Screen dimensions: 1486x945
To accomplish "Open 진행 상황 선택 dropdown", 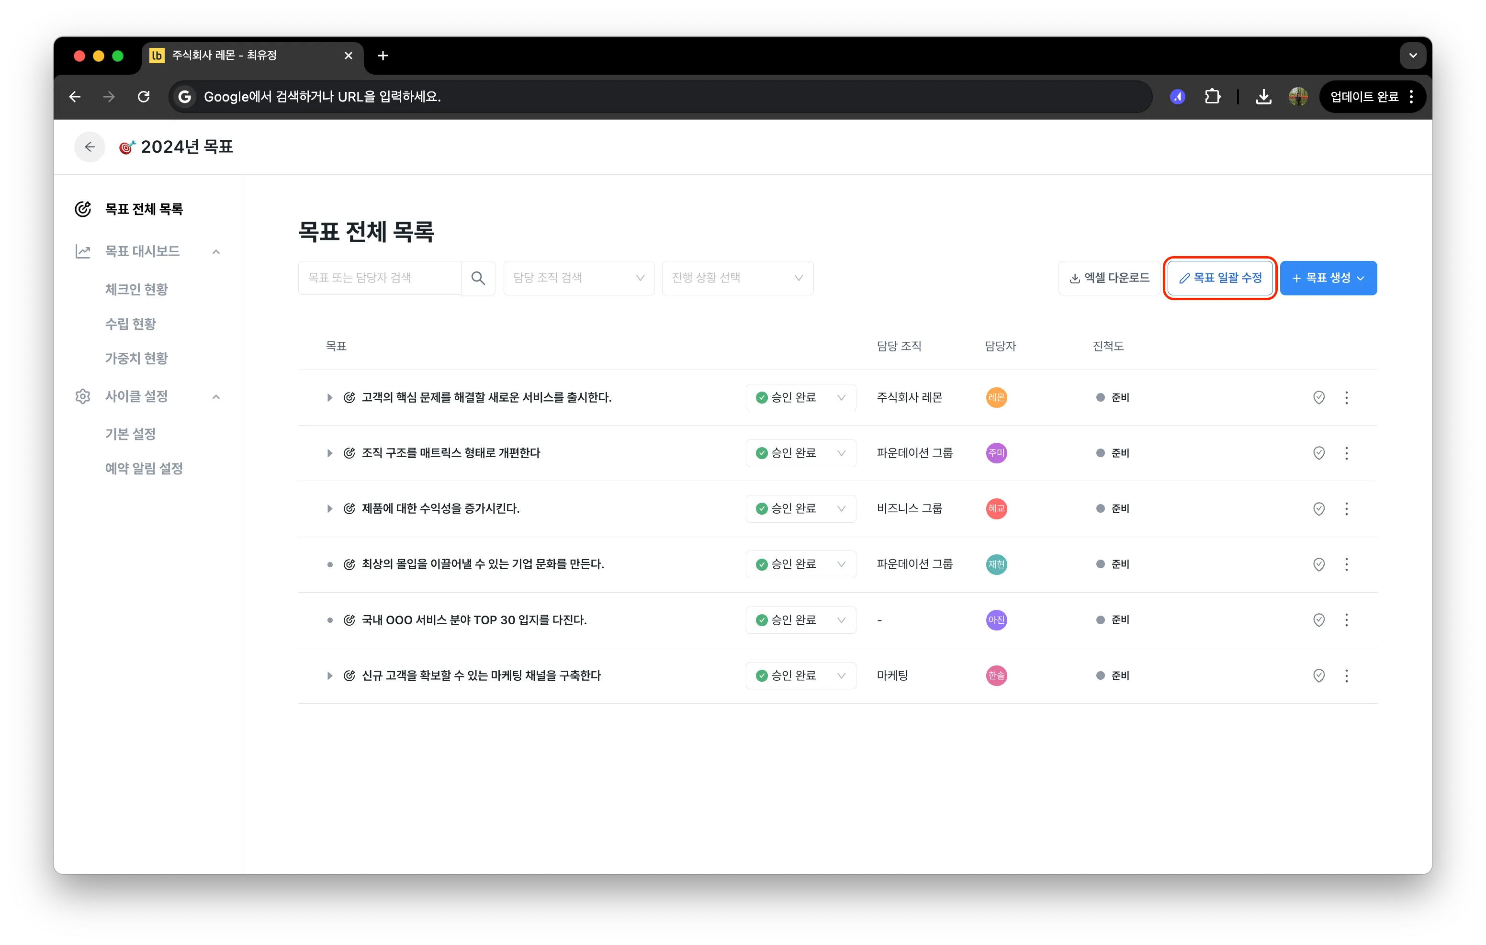I will [737, 278].
